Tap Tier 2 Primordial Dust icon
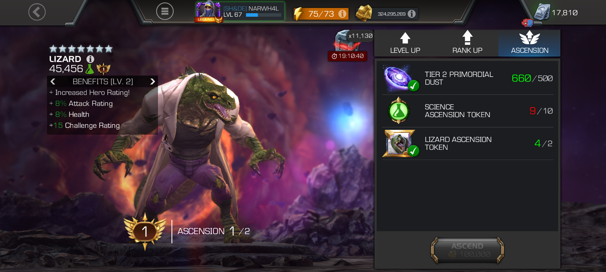 coord(400,78)
